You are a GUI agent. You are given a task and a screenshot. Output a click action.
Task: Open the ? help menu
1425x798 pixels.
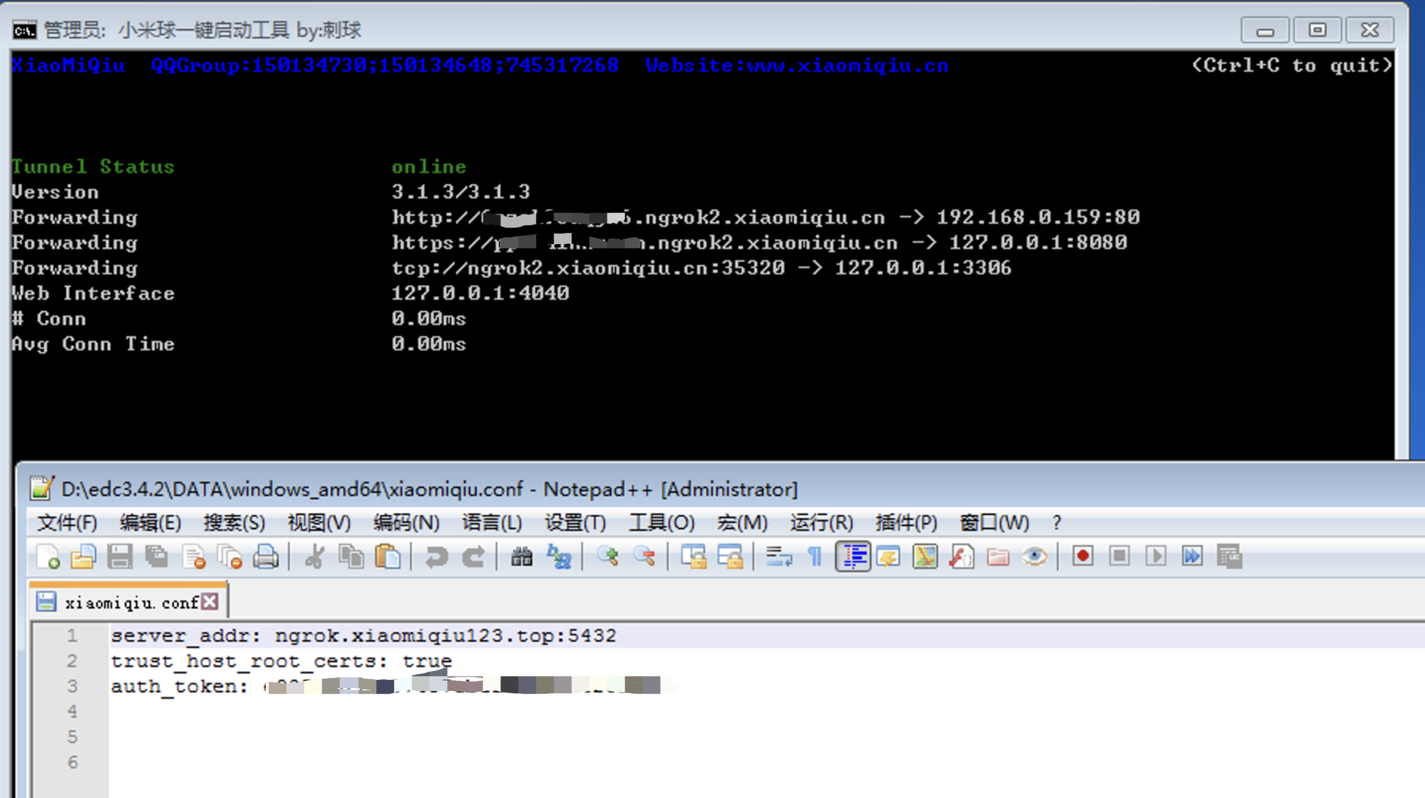coord(1057,523)
